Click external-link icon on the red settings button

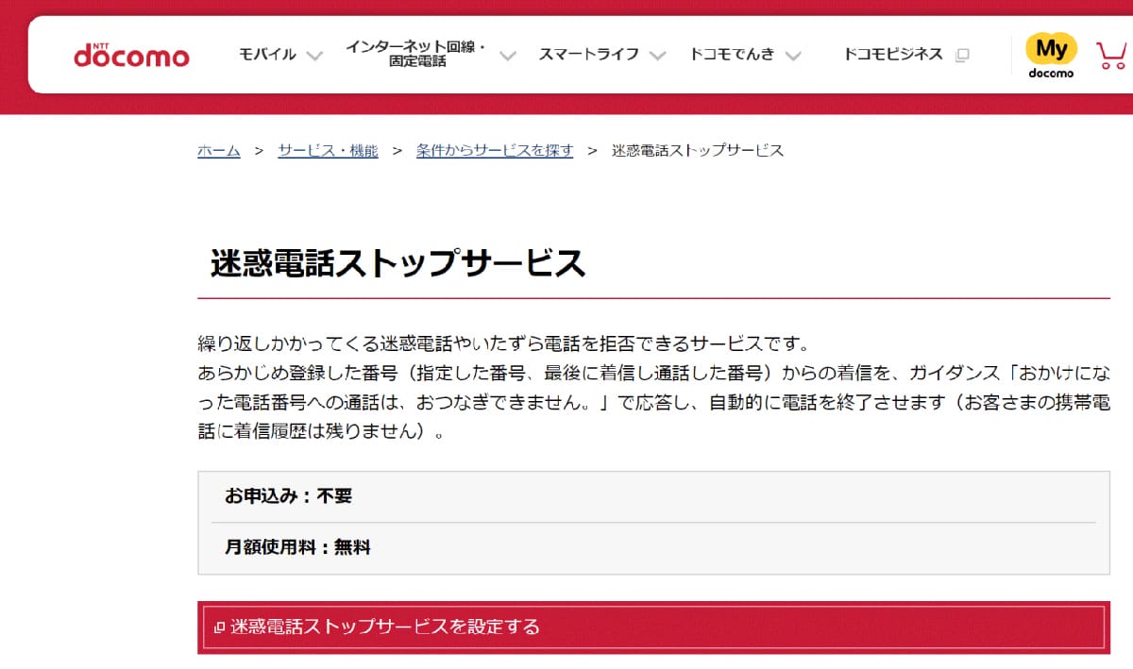click(219, 627)
